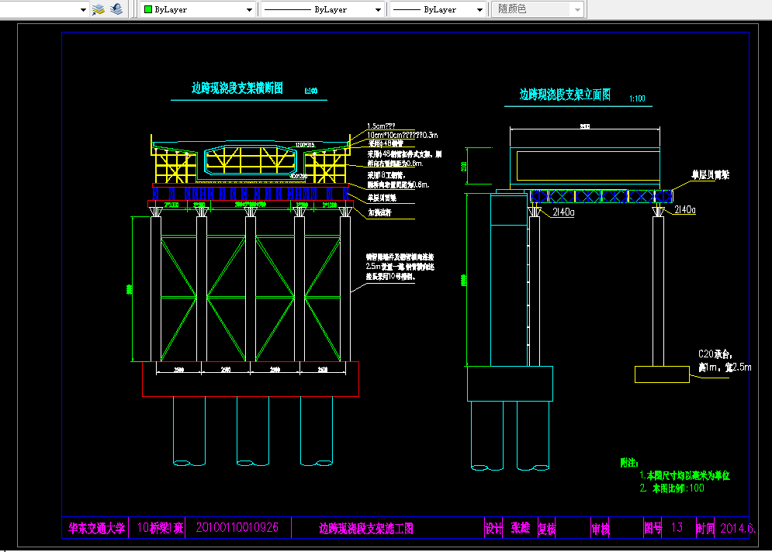772x552 pixels.
Task: Select 10桥梁1班 in title block
Action: [160, 529]
